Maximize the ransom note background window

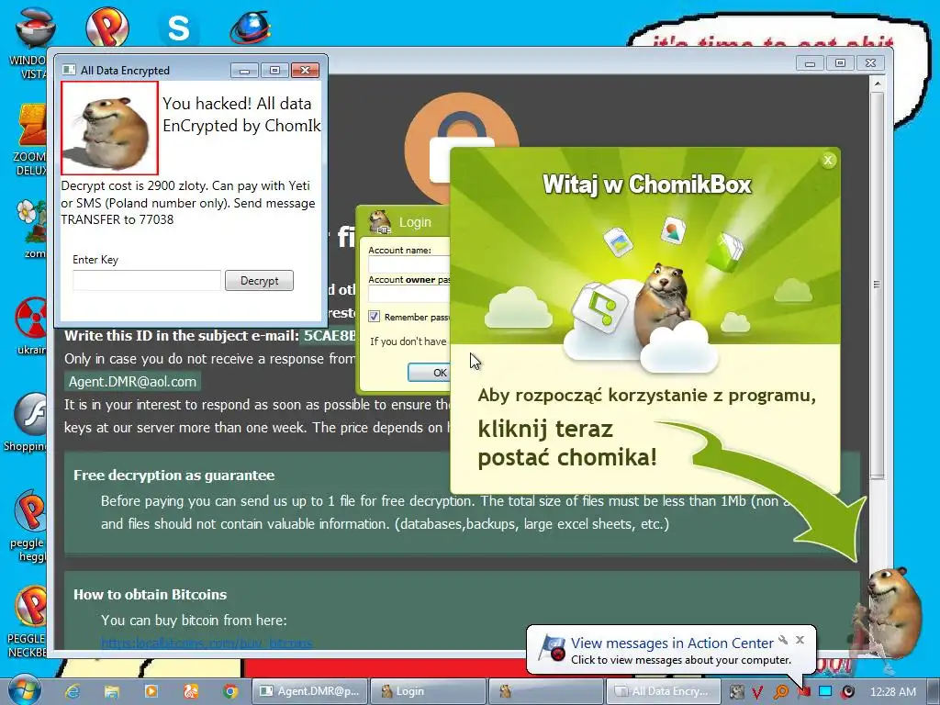841,63
